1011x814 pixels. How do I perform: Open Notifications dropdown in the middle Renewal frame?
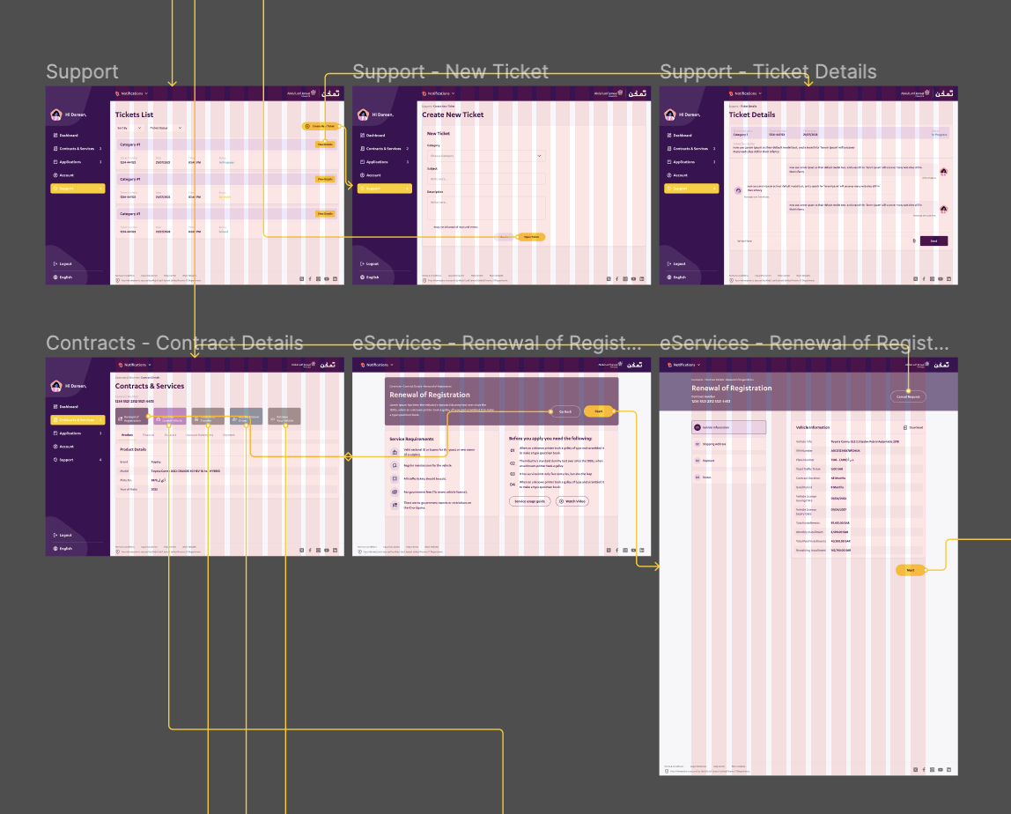tap(377, 365)
